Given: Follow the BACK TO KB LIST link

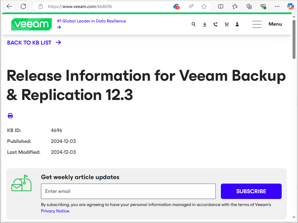Looking at the screenshot, I should [29, 43].
